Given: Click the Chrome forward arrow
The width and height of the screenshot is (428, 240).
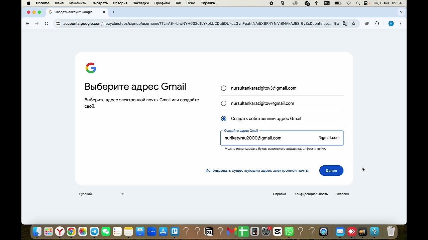Looking at the screenshot, I should 37,24.
